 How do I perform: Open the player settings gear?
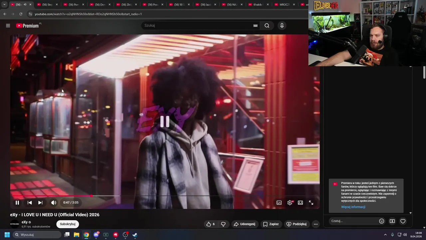pos(290,203)
